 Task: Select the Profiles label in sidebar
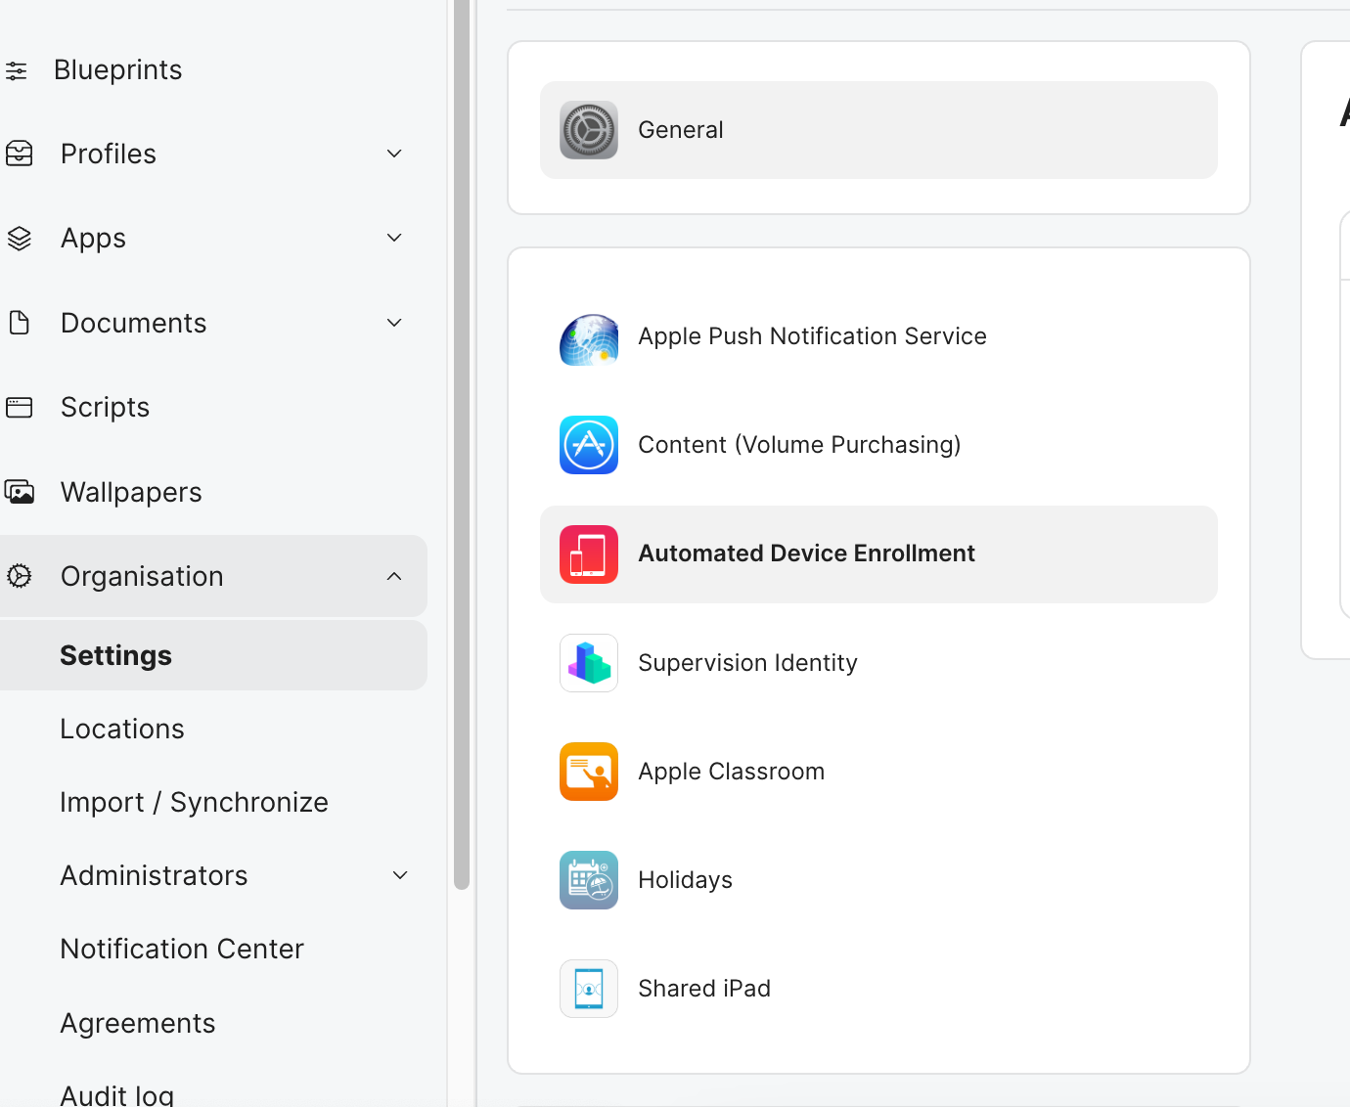pos(109,155)
